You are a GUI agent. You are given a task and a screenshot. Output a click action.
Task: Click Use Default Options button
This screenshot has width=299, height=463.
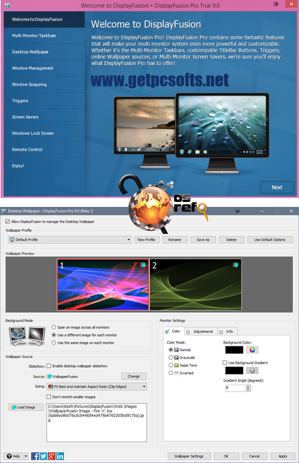coord(270,240)
